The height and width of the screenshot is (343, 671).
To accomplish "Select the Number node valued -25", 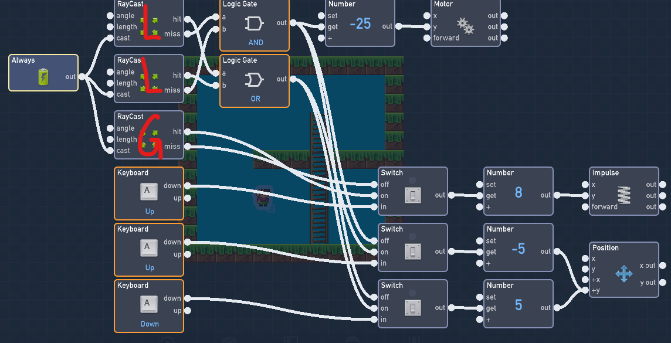I will (x=360, y=23).
